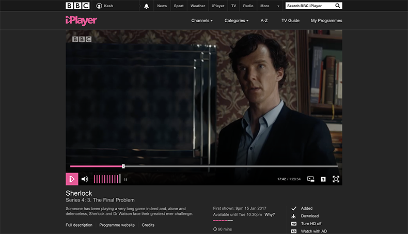Click the AD badge icon
The image size is (408, 234).
(294, 231)
